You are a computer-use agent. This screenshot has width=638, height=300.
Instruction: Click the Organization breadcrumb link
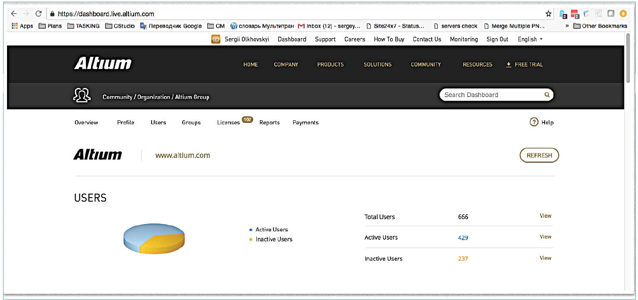point(154,97)
